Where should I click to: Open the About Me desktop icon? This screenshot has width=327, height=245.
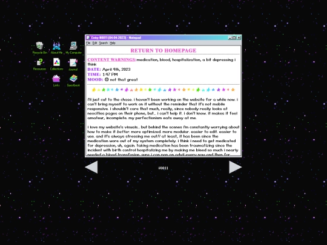click(x=56, y=48)
